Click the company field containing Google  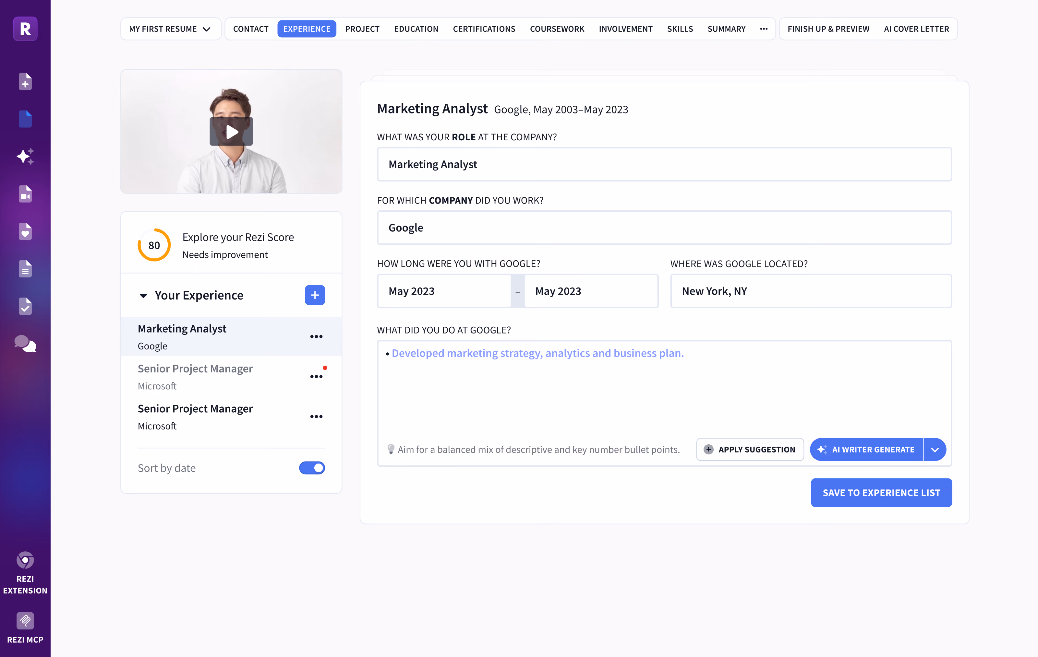[664, 228]
